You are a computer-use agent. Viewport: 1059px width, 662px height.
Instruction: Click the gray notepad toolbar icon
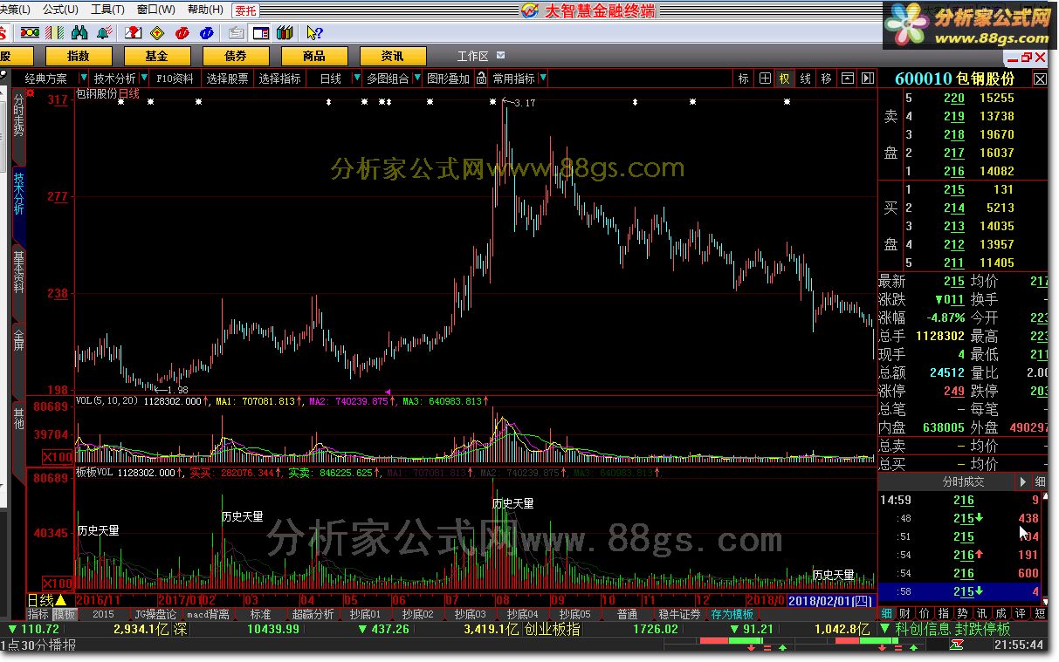coord(236,33)
